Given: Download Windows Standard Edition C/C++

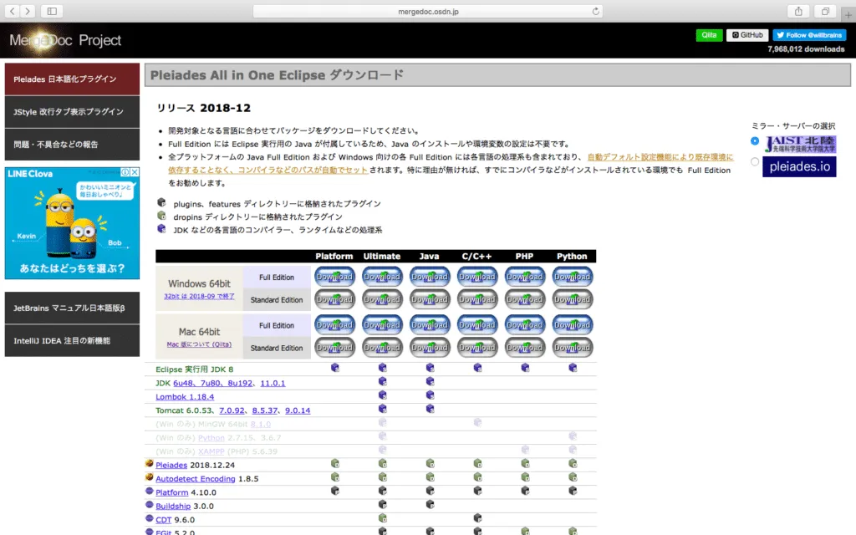Looking at the screenshot, I should tap(477, 299).
